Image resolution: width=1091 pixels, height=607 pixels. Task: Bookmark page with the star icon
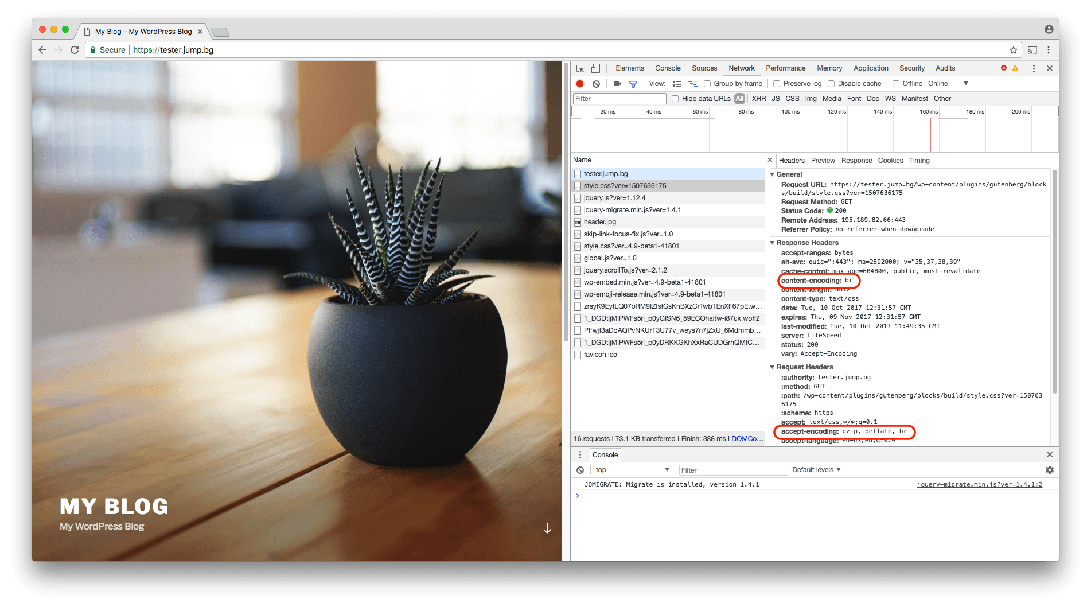[x=1014, y=50]
